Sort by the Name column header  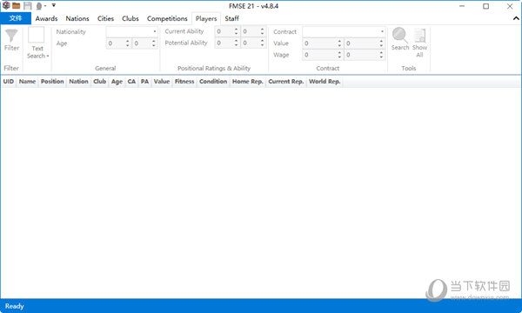click(27, 82)
